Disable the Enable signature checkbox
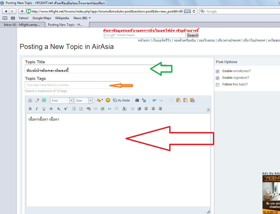This screenshot has width=280, height=214. (218, 78)
